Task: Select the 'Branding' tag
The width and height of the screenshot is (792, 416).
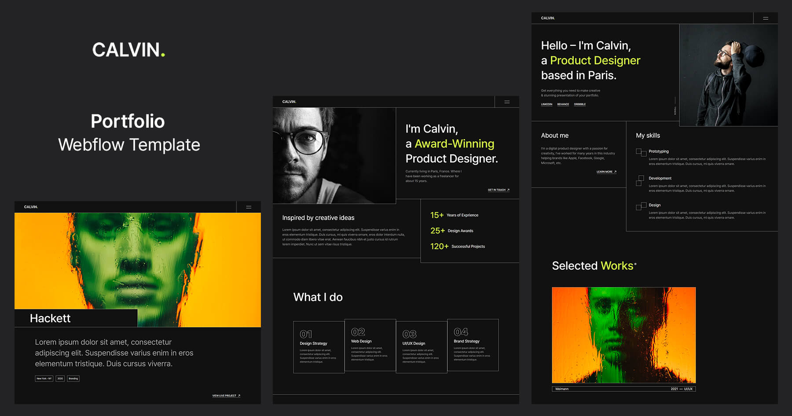Action: pyautogui.click(x=73, y=378)
